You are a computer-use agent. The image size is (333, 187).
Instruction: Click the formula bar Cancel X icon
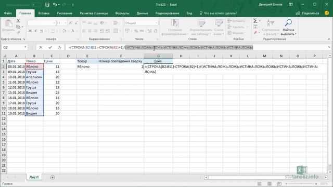[x=41, y=47]
